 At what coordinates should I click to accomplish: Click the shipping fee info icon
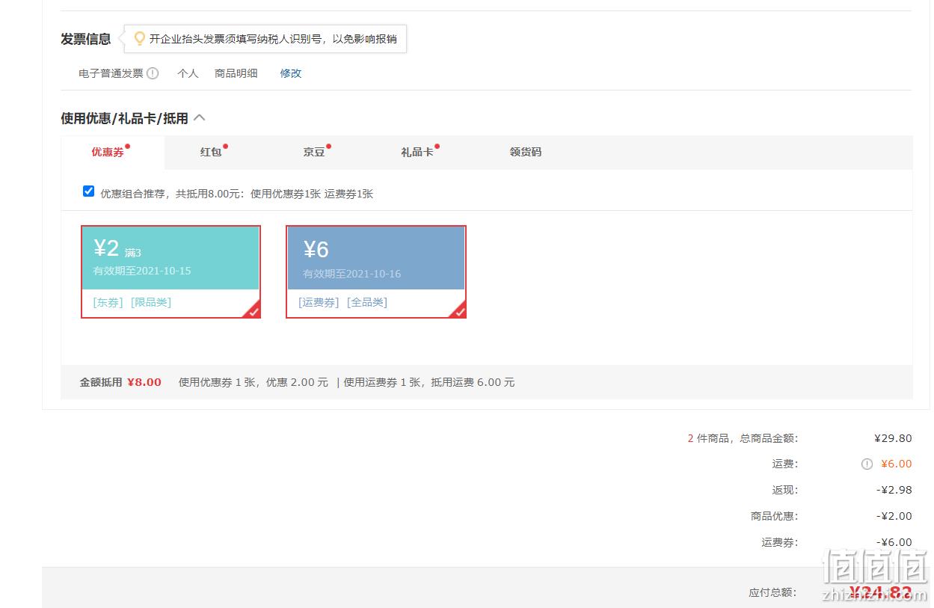[x=867, y=464]
